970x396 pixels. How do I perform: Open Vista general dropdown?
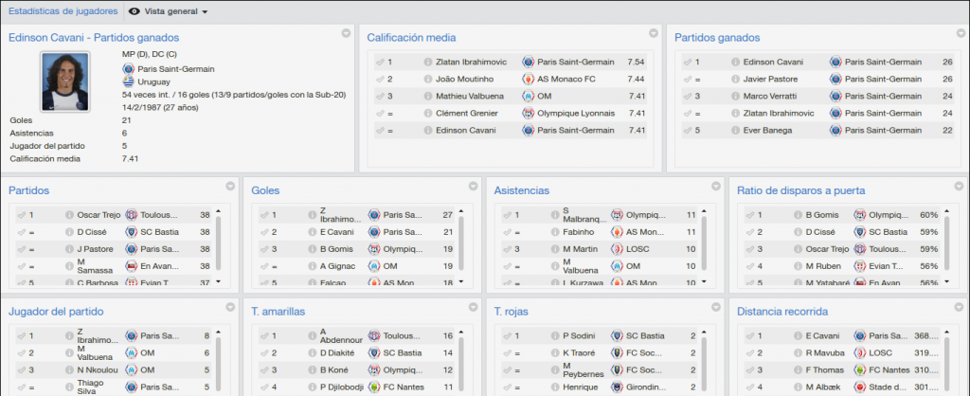click(169, 11)
